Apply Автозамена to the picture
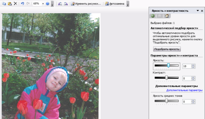The image size is (205, 119). click(115, 4)
